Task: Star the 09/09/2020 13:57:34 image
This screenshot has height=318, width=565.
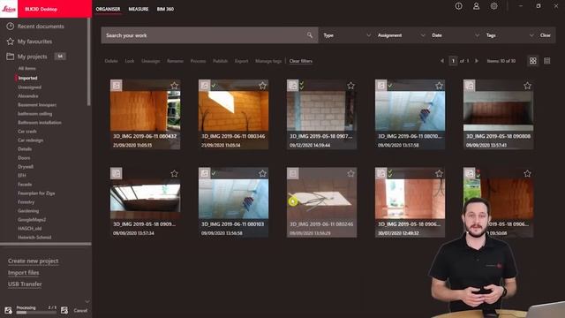Action: coord(174,173)
